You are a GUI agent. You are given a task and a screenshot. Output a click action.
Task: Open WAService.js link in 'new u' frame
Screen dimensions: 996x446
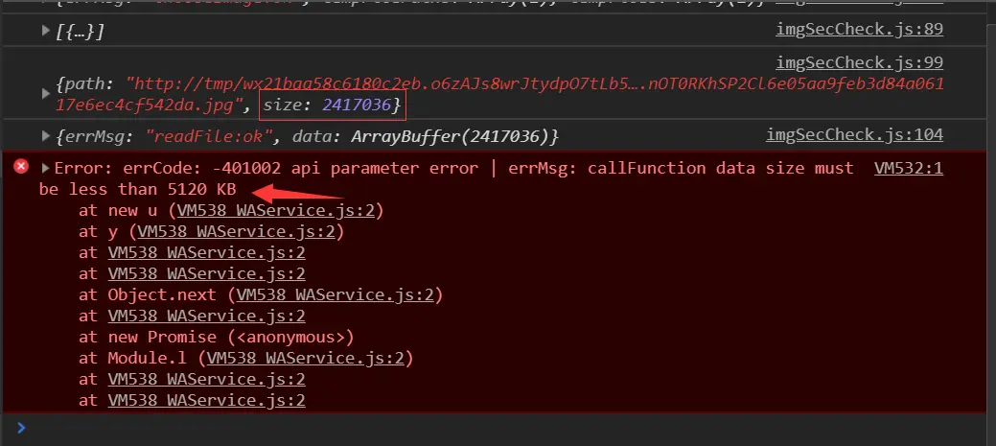(276, 210)
